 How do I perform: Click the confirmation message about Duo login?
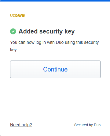click(x=54, y=46)
